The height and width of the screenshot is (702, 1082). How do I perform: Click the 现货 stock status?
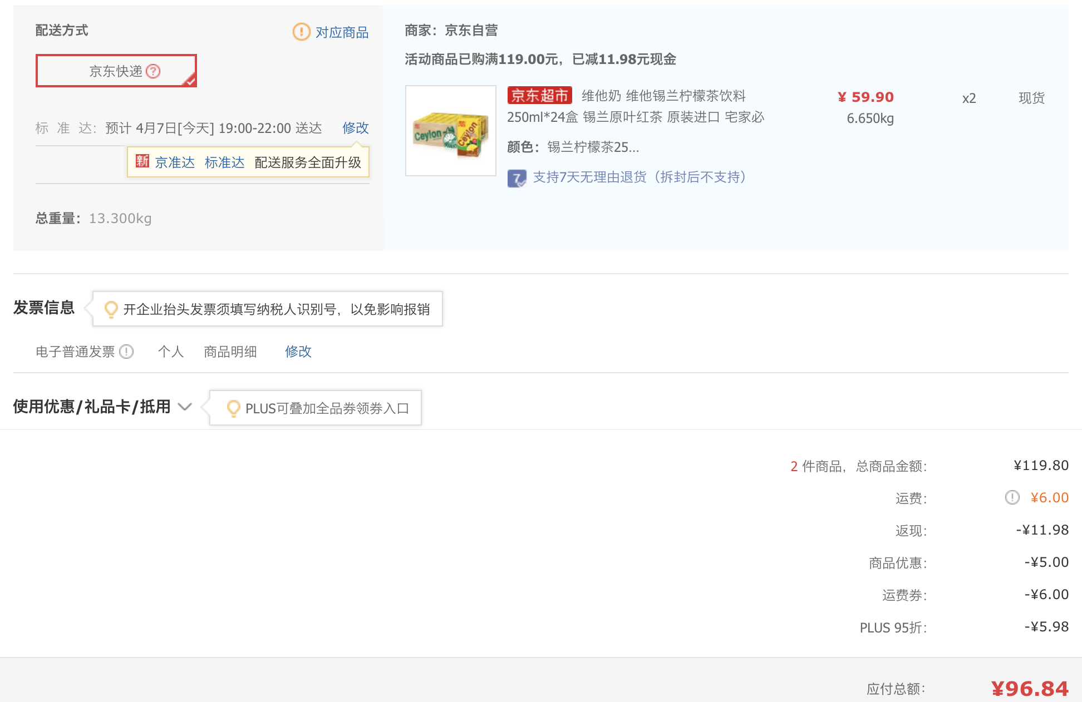click(1031, 98)
